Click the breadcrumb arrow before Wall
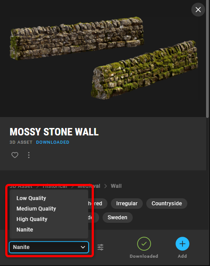 [x=106, y=186]
